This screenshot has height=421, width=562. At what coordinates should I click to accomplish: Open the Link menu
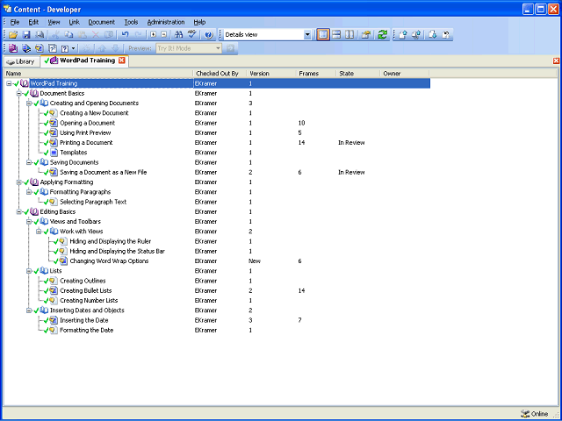[74, 22]
